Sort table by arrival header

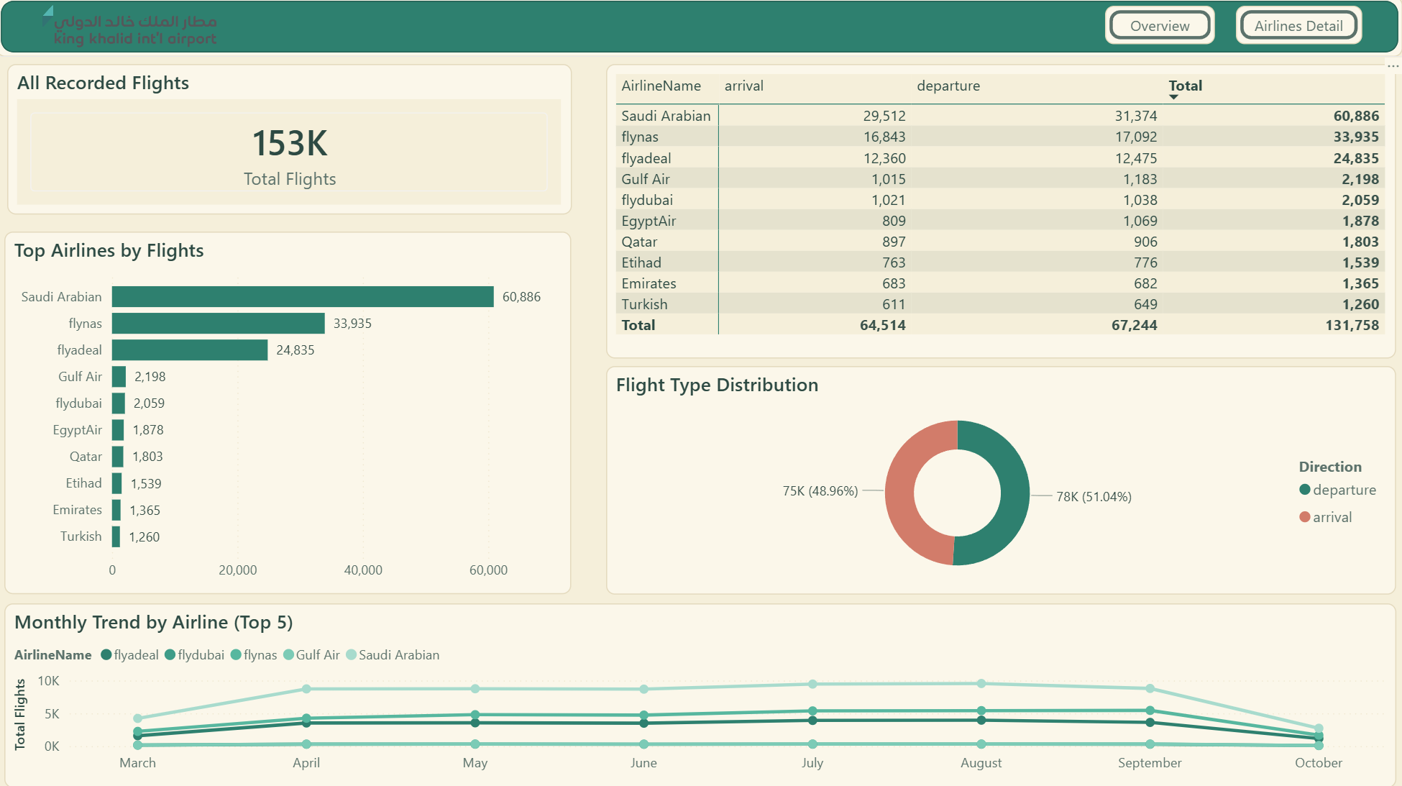743,86
